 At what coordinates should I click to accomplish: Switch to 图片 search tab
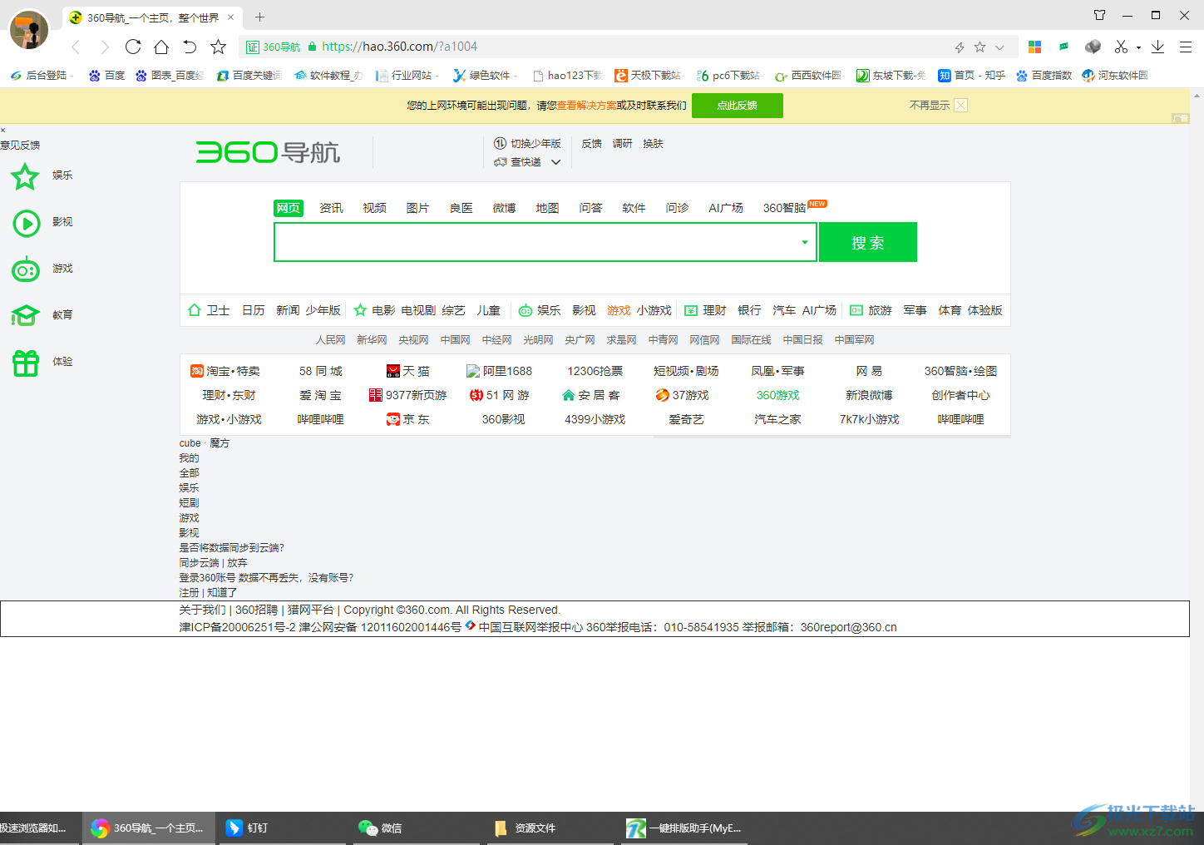coord(417,208)
